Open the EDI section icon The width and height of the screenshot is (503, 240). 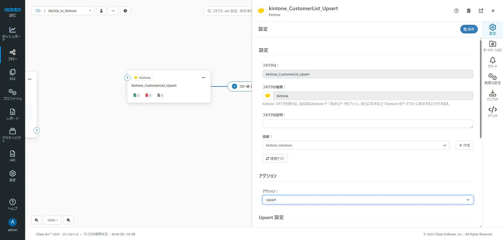(x=12, y=74)
